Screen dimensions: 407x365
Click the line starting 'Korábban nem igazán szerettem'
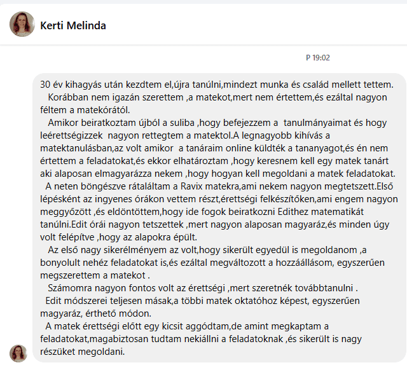click(217, 97)
